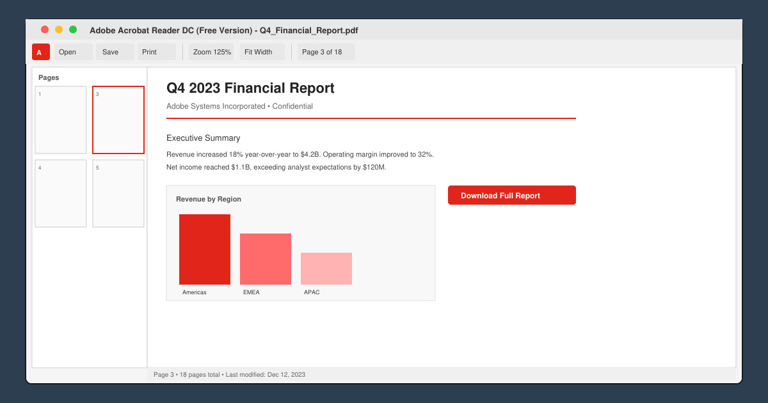
Task: Click the Americas chart label
Action: [195, 292]
